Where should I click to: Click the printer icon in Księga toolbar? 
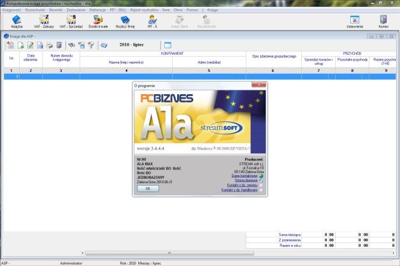[50, 45]
